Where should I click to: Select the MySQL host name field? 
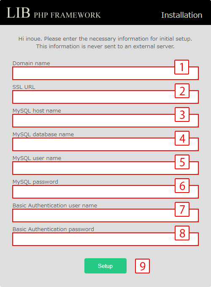pyautogui.click(x=105, y=121)
